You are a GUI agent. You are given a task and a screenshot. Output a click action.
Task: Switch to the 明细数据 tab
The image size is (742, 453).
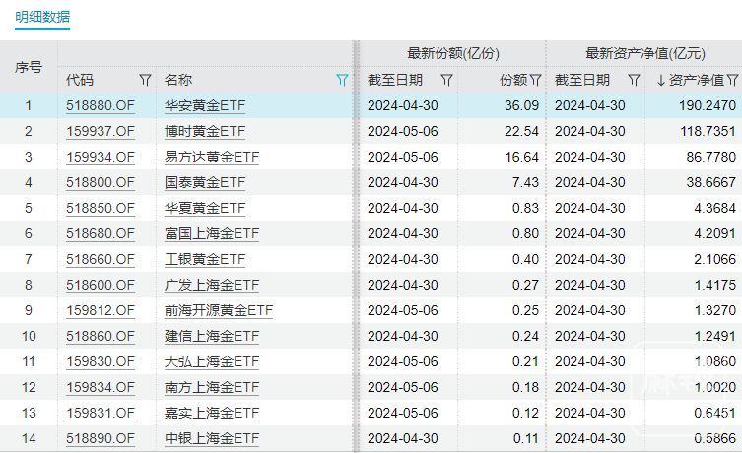(x=42, y=17)
